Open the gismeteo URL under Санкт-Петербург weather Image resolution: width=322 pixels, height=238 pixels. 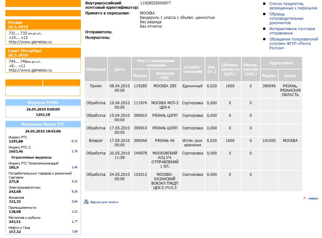pos(30,70)
